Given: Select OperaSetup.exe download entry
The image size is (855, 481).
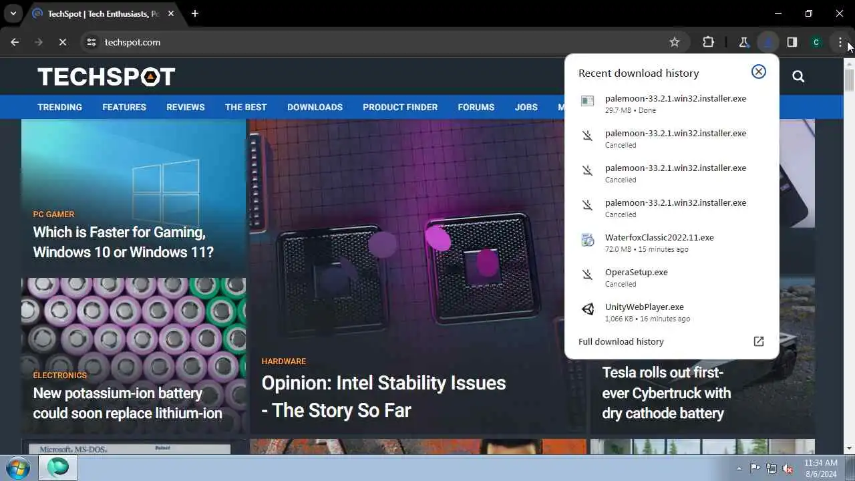Looking at the screenshot, I should (x=671, y=277).
